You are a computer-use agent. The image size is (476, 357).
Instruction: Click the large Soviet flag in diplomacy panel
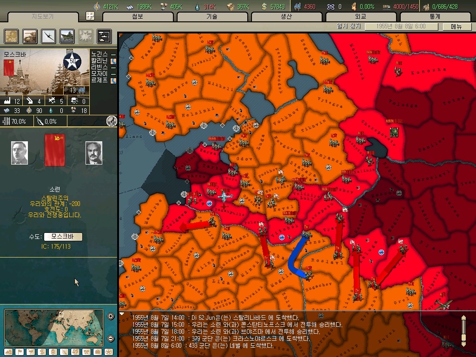click(x=55, y=150)
